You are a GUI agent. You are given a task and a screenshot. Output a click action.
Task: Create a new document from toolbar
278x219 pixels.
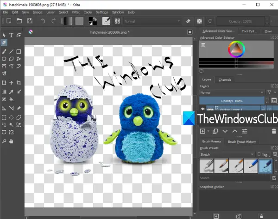point(9,21)
